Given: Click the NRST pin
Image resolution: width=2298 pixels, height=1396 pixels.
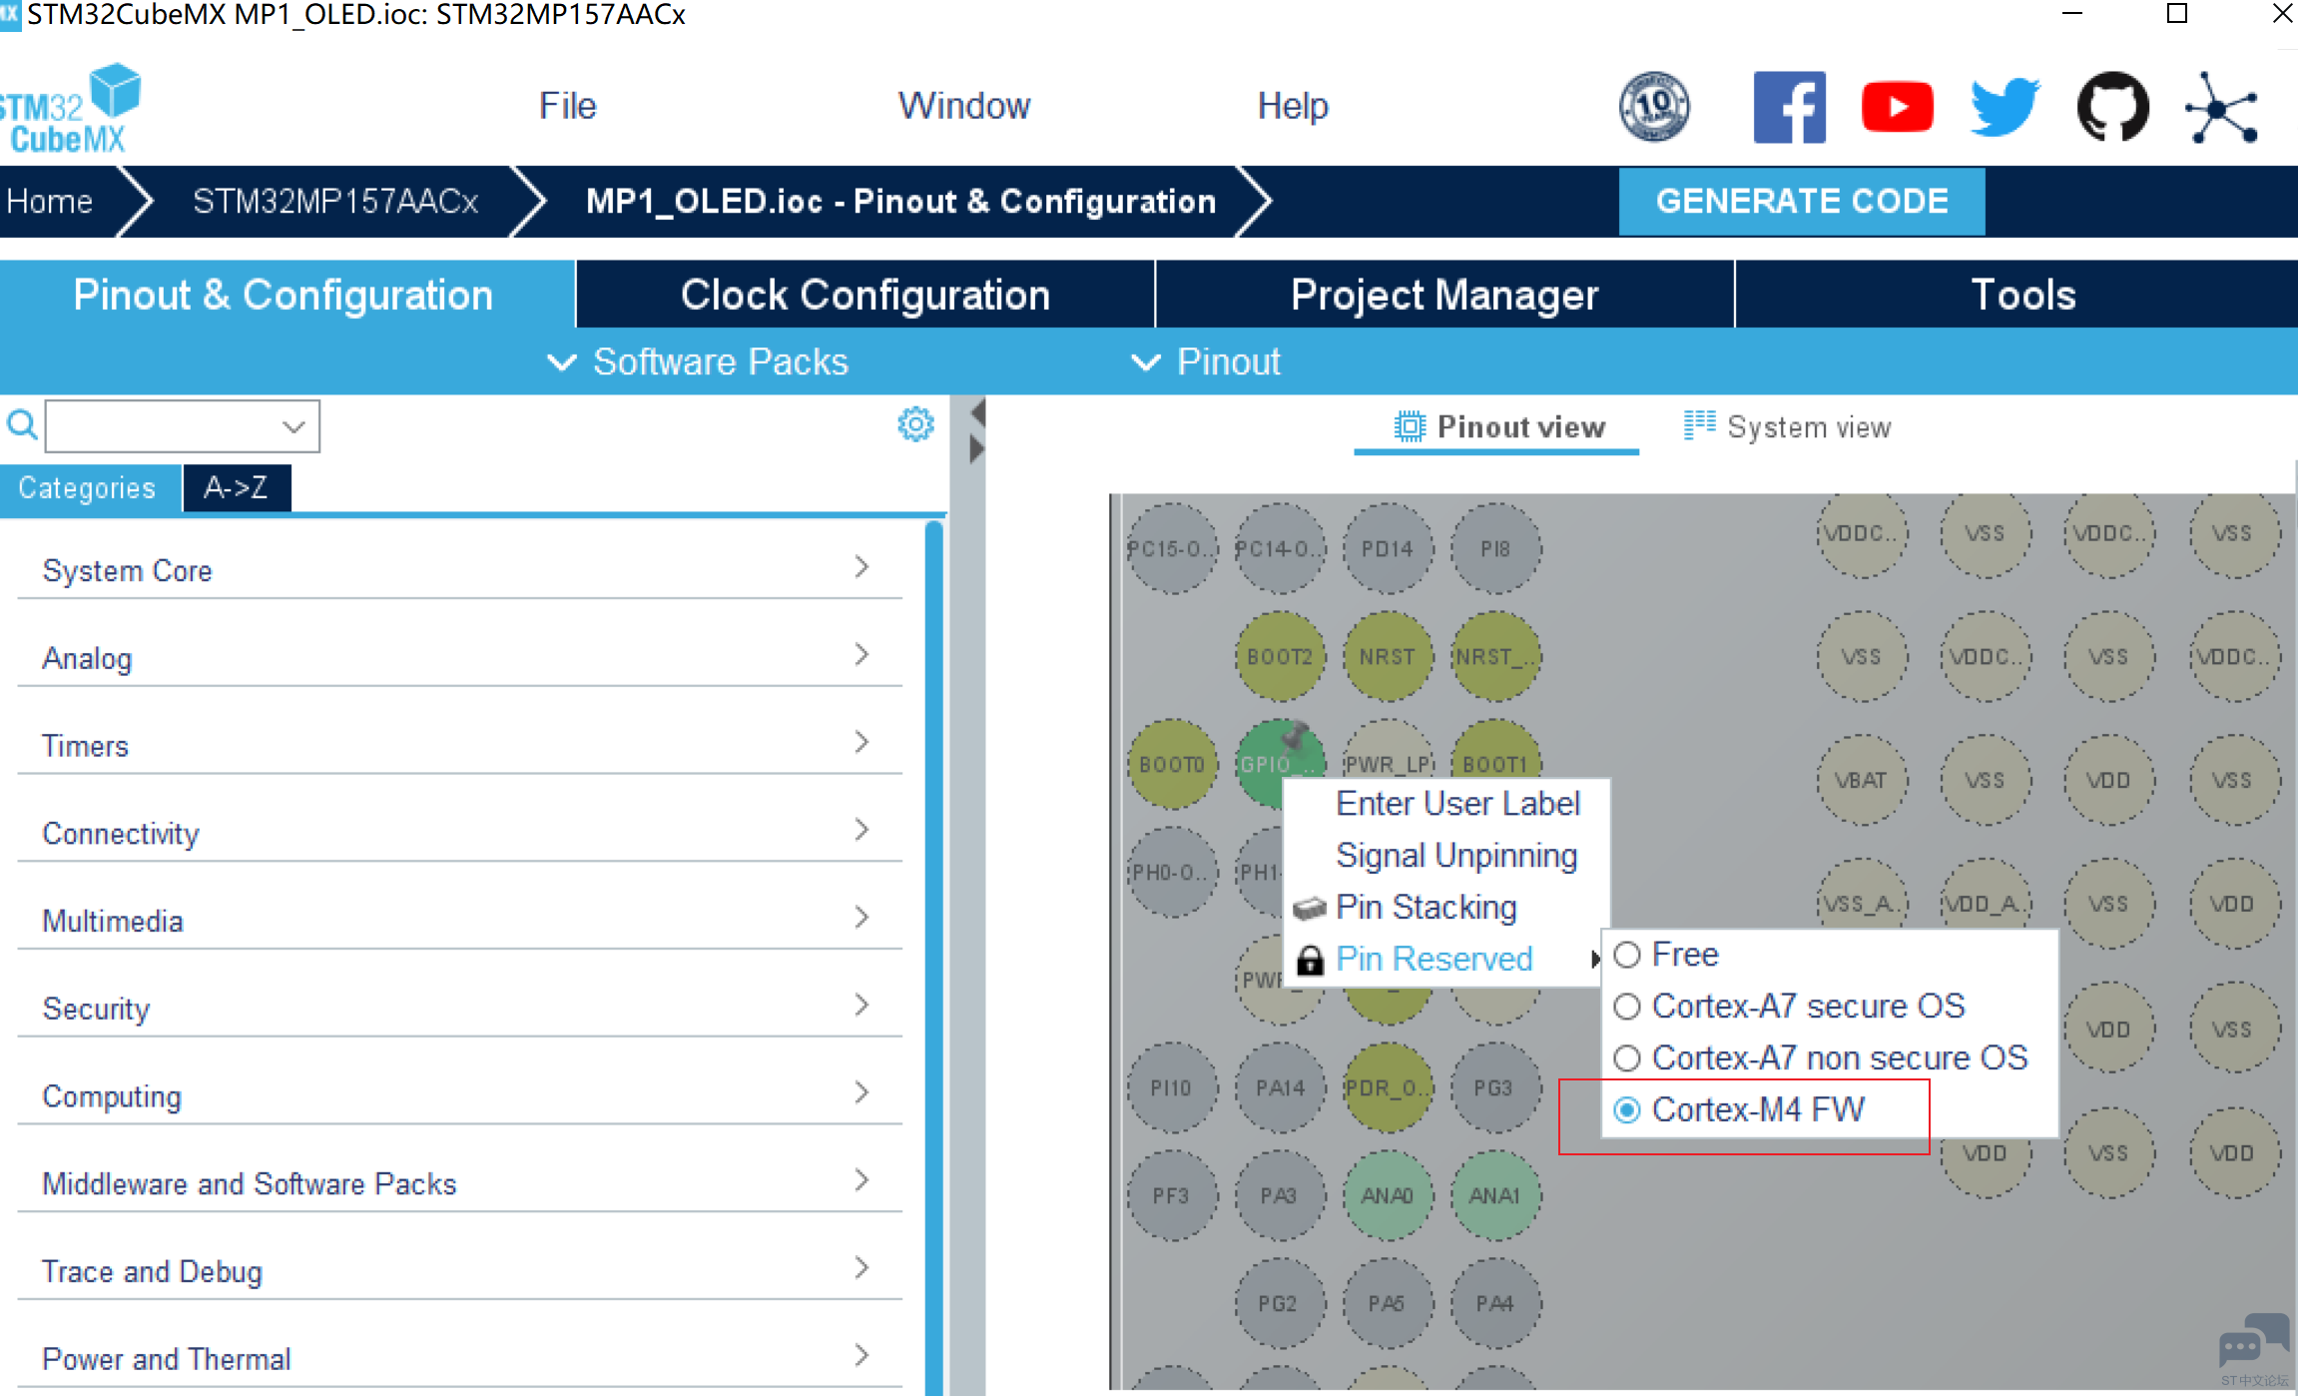Looking at the screenshot, I should 1388,656.
